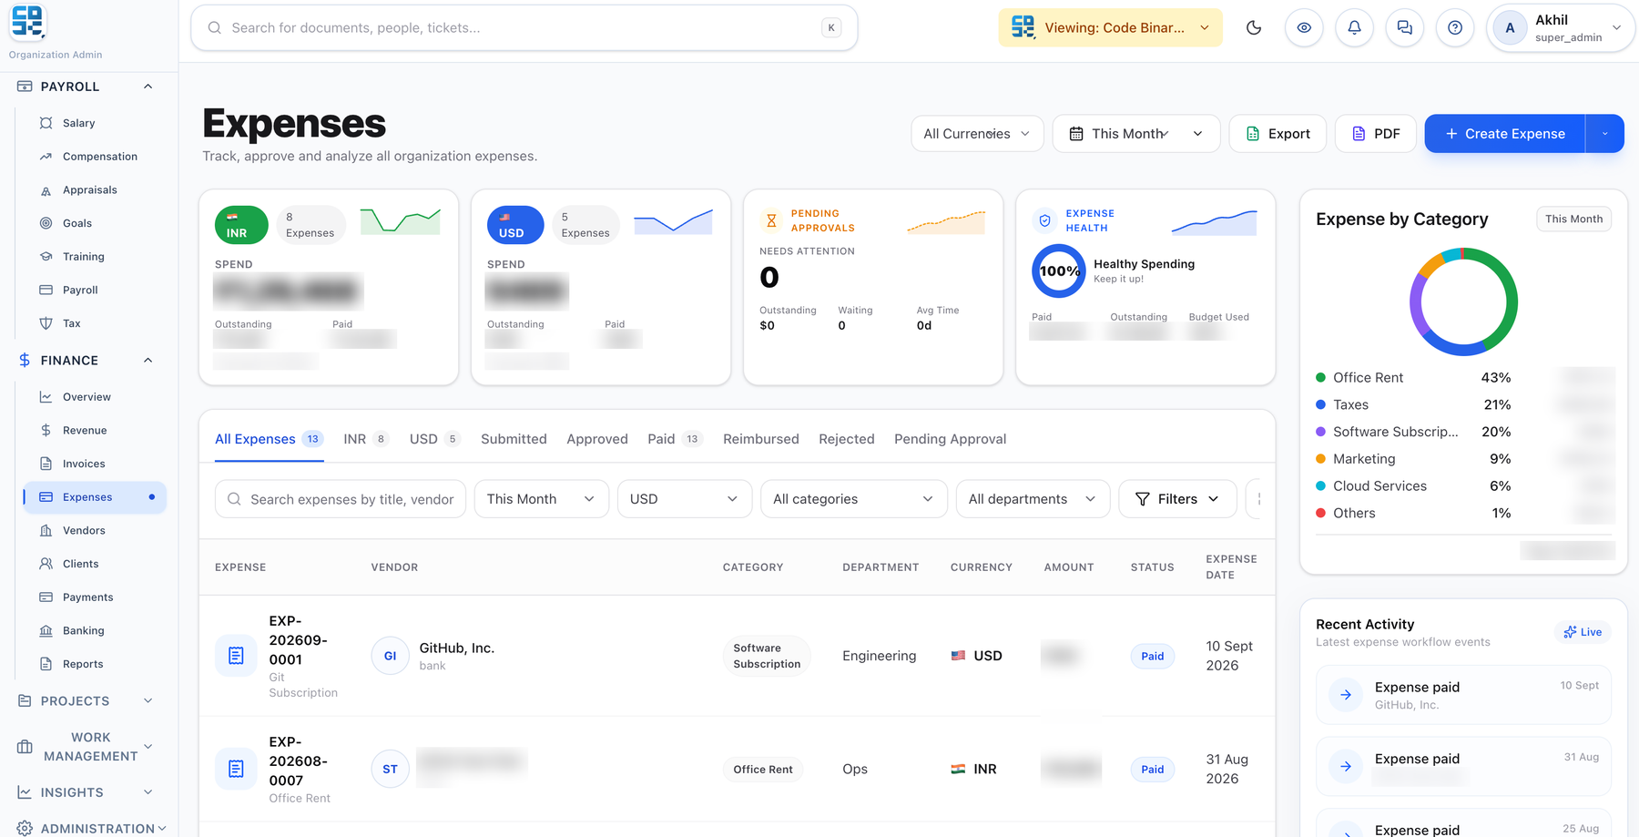Open the table This Month filter dropdown
Viewport: 1639px width, 837px height.
point(541,499)
